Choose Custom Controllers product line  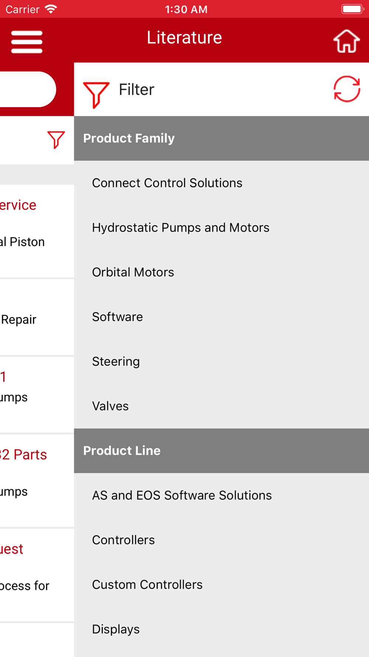click(221, 585)
